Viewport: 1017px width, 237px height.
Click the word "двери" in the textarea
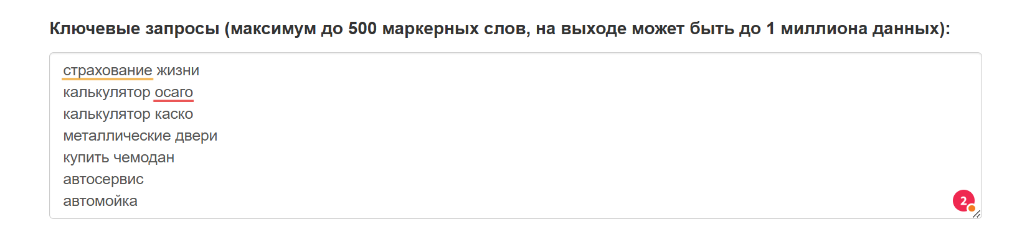click(196, 136)
